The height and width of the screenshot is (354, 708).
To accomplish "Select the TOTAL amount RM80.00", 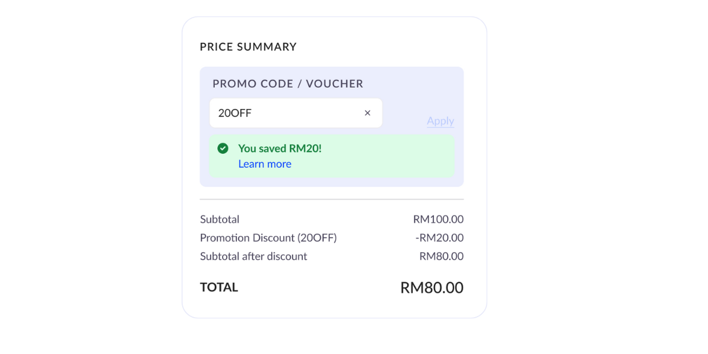I will click(x=431, y=287).
